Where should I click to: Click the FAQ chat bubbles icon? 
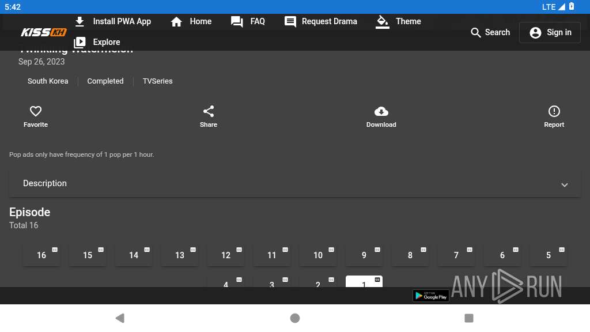pyautogui.click(x=237, y=21)
